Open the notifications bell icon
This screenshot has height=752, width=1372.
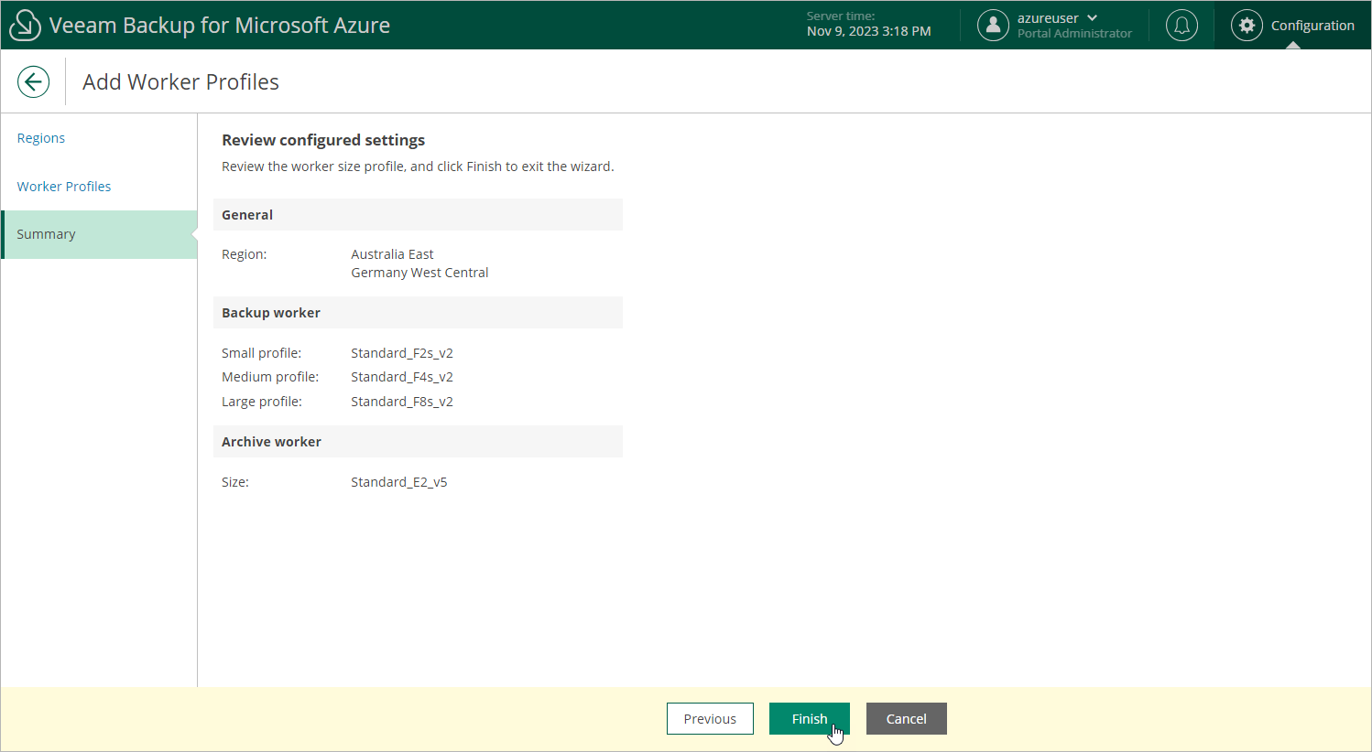click(x=1181, y=26)
